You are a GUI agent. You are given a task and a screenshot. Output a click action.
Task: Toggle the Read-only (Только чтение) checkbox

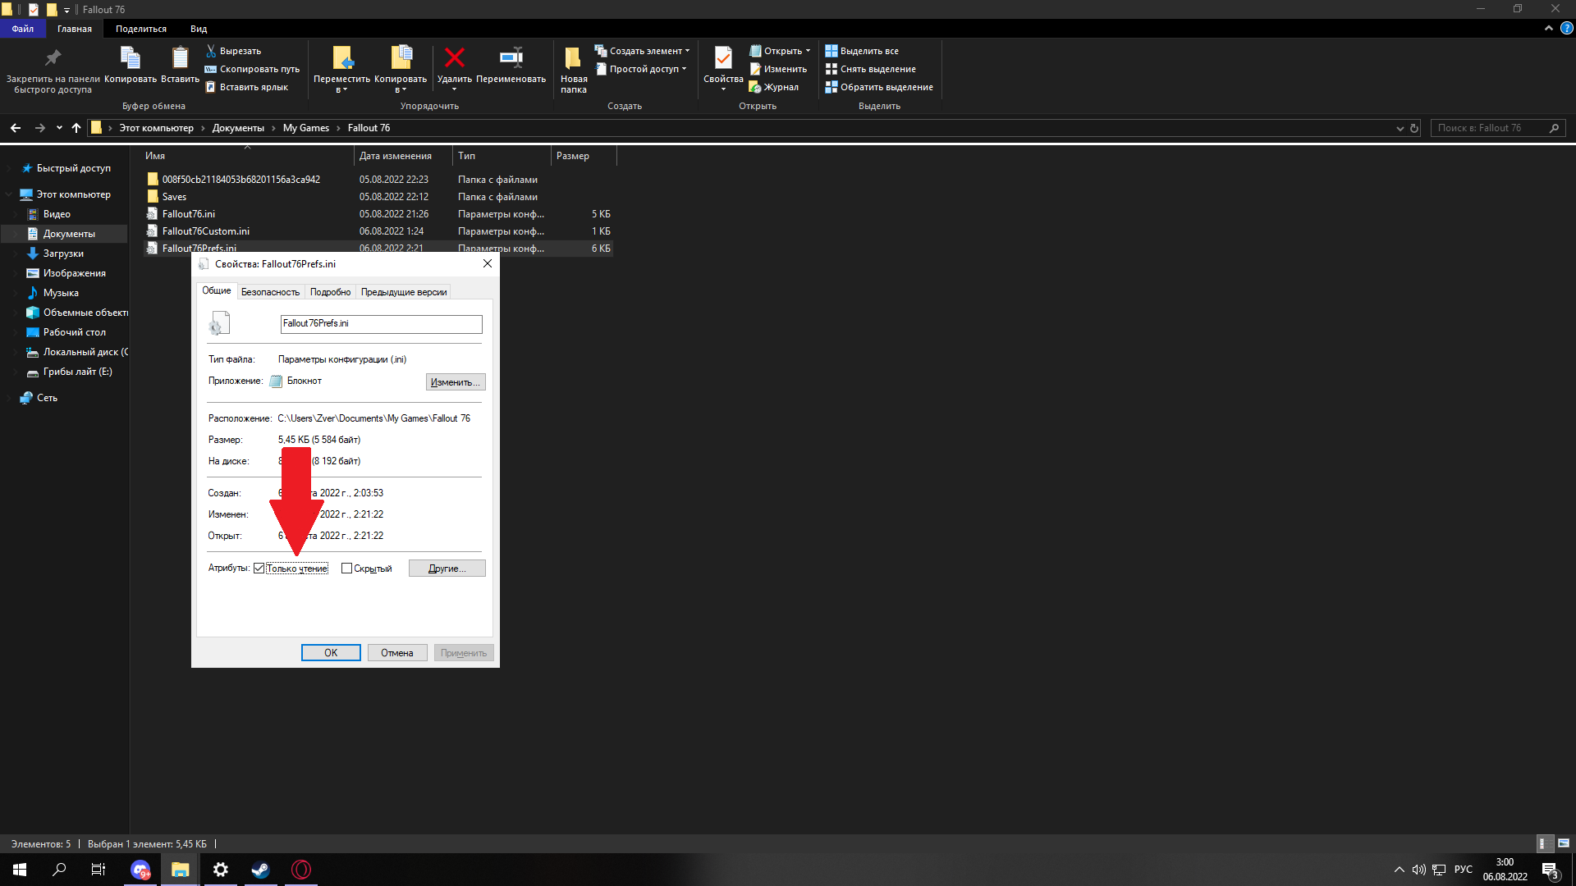[259, 569]
